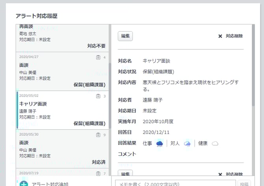Select the キャリア面談 entry title
Viewport: 264px width, 186px height.
click(x=33, y=104)
